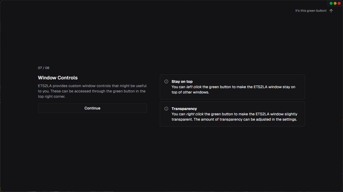Click the bold Stay on top title
This screenshot has height=192, width=343.
(x=182, y=81)
